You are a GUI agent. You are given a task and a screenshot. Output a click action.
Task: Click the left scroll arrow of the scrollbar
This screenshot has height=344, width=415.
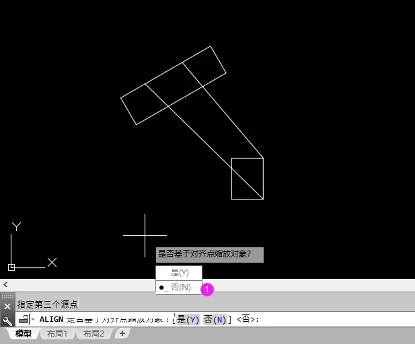tap(5, 284)
